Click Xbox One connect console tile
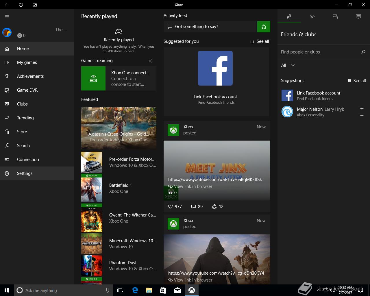The height and width of the screenshot is (296, 370). click(119, 78)
